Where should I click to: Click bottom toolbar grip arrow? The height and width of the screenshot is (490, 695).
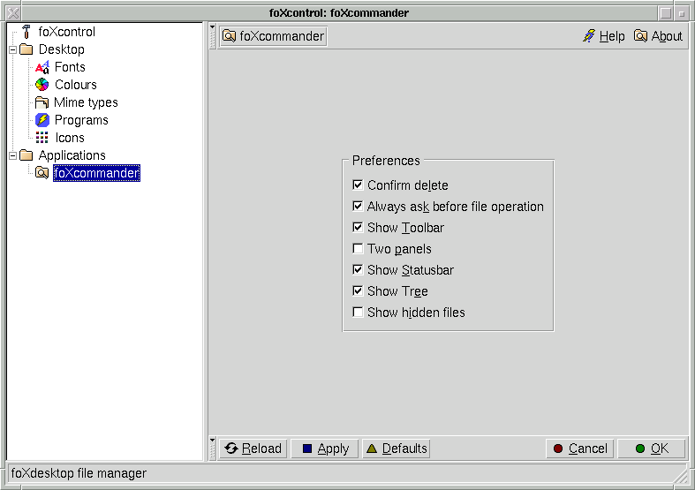coord(212,440)
